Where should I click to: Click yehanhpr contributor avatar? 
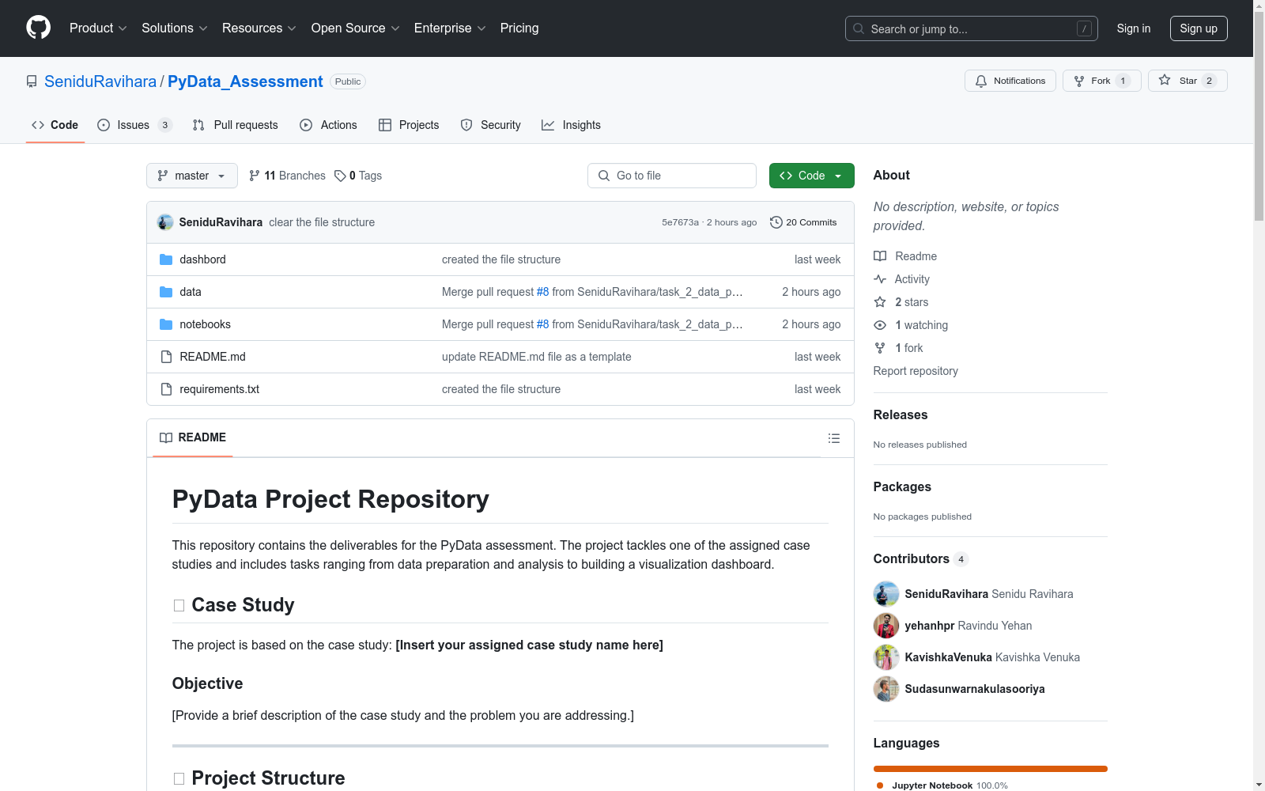coord(886,626)
